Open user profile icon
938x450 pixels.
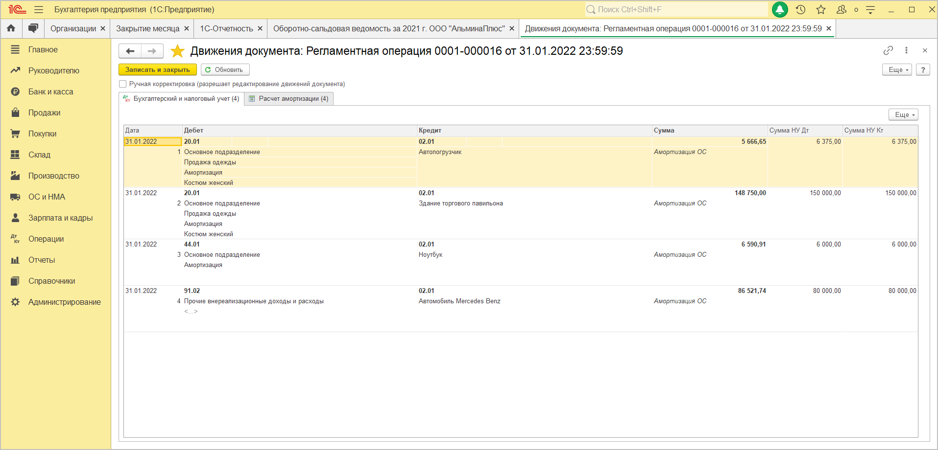coord(842,10)
